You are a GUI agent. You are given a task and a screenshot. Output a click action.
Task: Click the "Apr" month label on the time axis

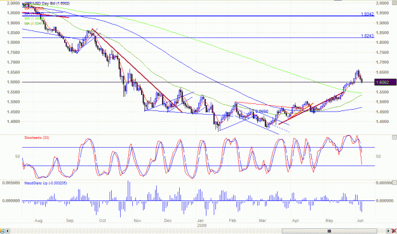click(x=295, y=221)
